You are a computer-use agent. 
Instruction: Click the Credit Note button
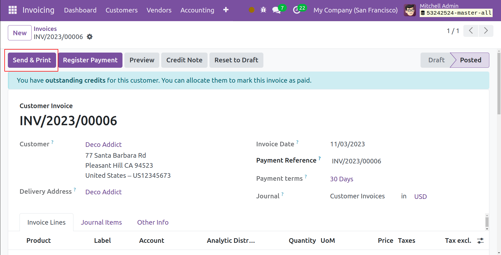coord(184,60)
